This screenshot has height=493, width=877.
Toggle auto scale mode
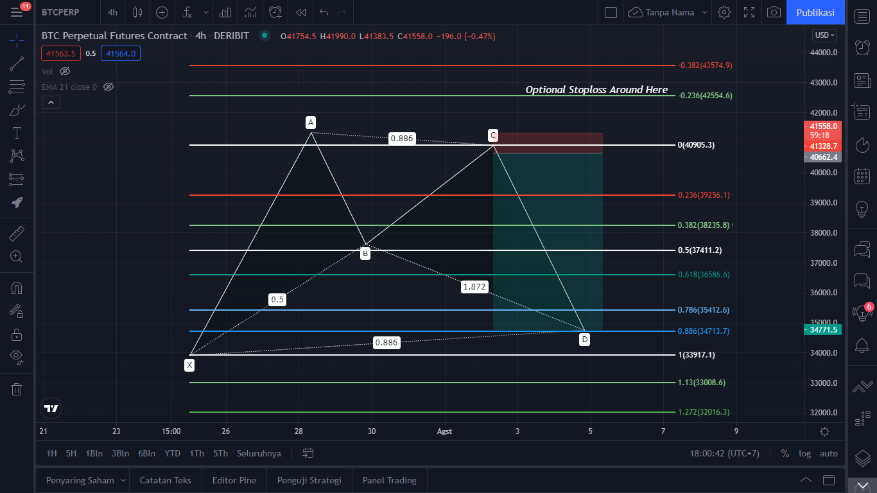tap(829, 453)
